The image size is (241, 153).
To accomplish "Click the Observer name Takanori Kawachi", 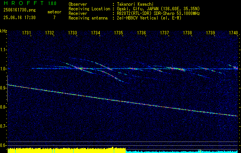I will [x=135, y=4].
